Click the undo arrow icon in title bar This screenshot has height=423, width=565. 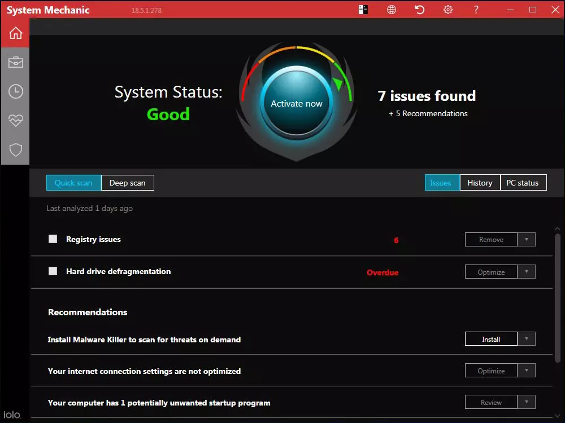(419, 10)
